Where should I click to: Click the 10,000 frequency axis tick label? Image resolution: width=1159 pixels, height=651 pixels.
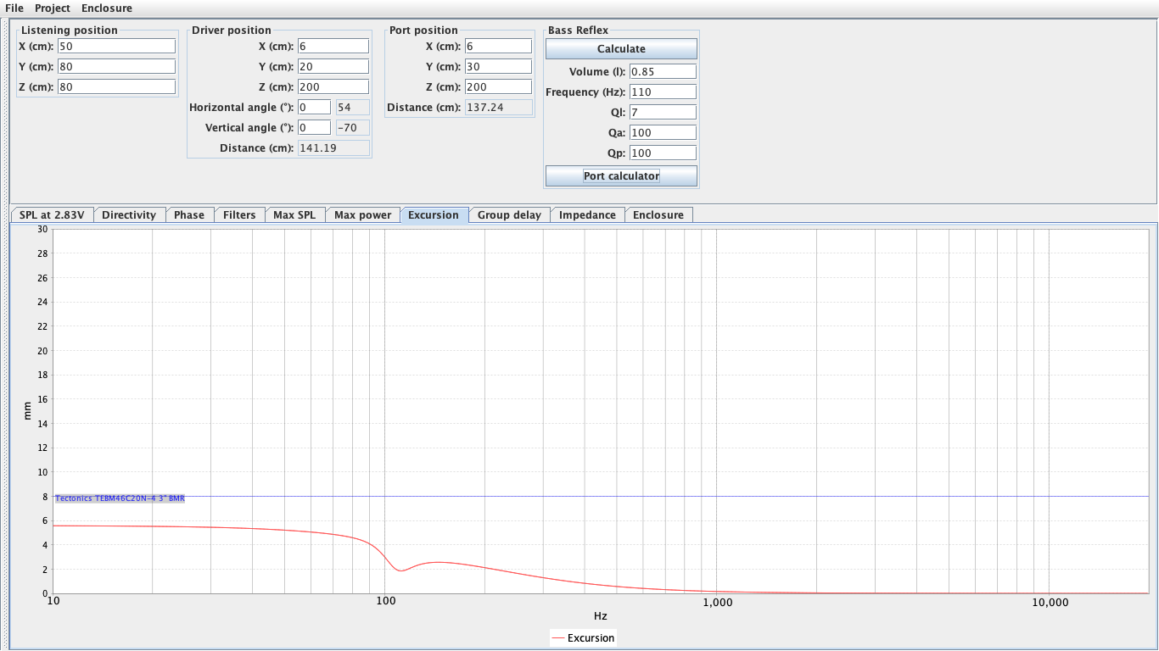click(x=1050, y=602)
